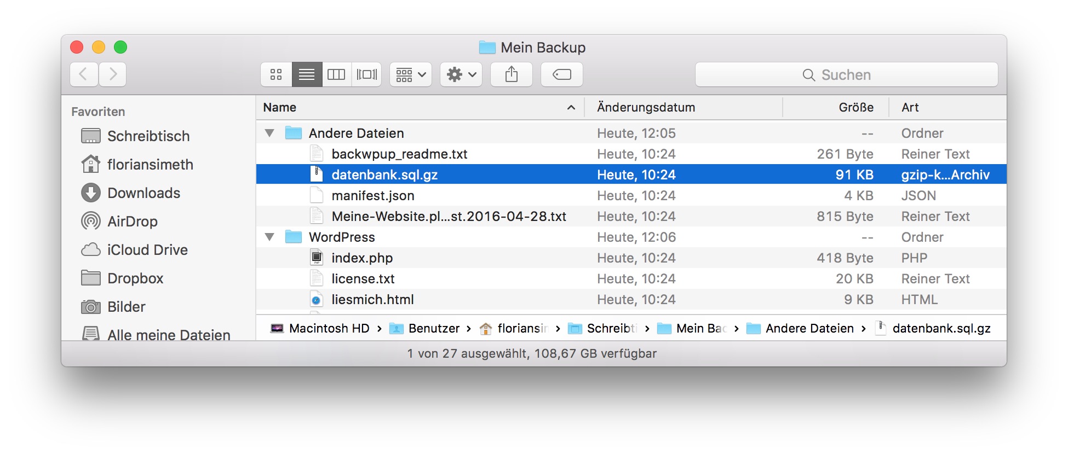The image size is (1068, 454).
Task: Switch to icon view in toolbar
Action: pyautogui.click(x=276, y=74)
